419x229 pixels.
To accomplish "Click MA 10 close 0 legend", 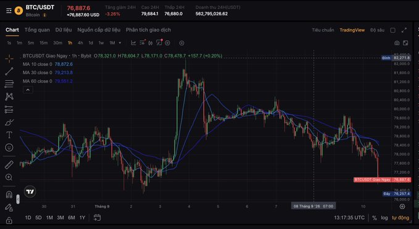I will point(38,64).
